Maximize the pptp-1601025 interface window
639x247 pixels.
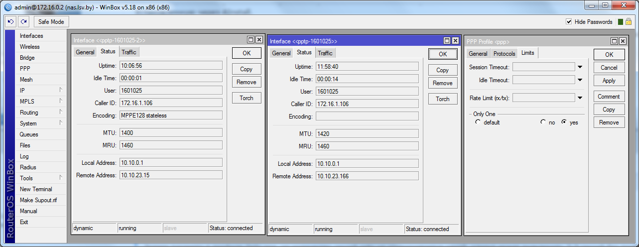(x=447, y=41)
